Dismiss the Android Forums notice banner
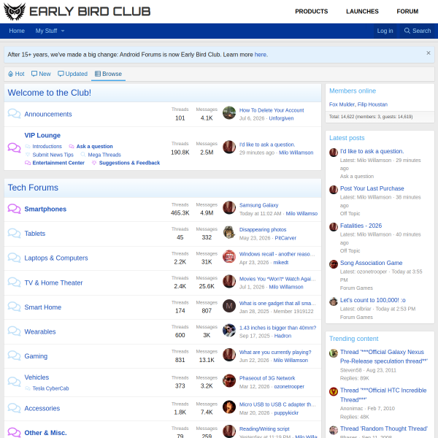The width and height of the screenshot is (438, 438). [429, 53]
